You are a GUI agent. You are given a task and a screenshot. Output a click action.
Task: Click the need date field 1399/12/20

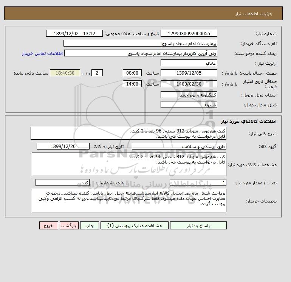(63, 146)
